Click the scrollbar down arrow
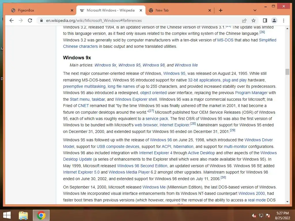Image resolution: width=295 pixels, height=221 pixels. tap(287, 202)
